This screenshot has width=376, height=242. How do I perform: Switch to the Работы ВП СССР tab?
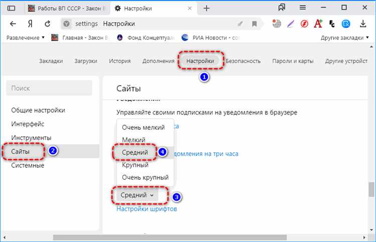point(67,9)
